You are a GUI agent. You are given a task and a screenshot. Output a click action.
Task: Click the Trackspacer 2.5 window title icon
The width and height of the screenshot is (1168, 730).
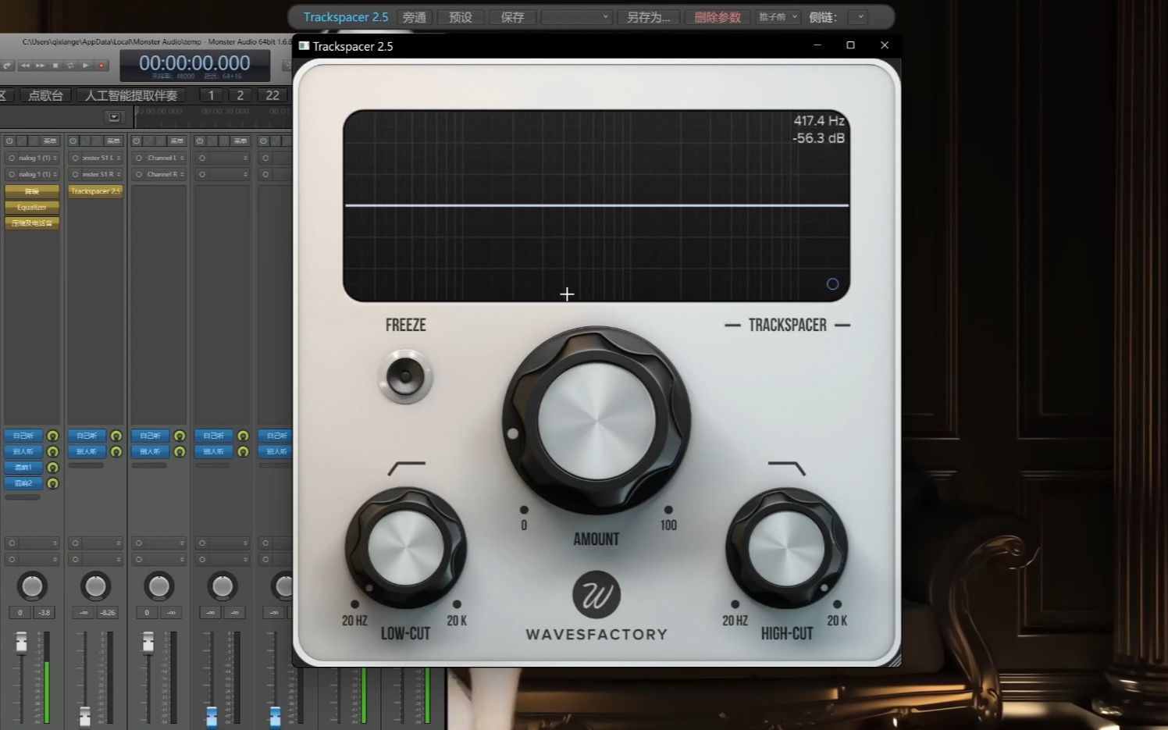click(304, 46)
